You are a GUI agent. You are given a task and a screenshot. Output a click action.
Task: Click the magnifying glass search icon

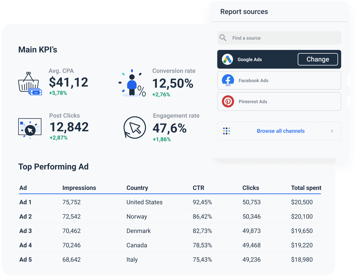tap(223, 38)
